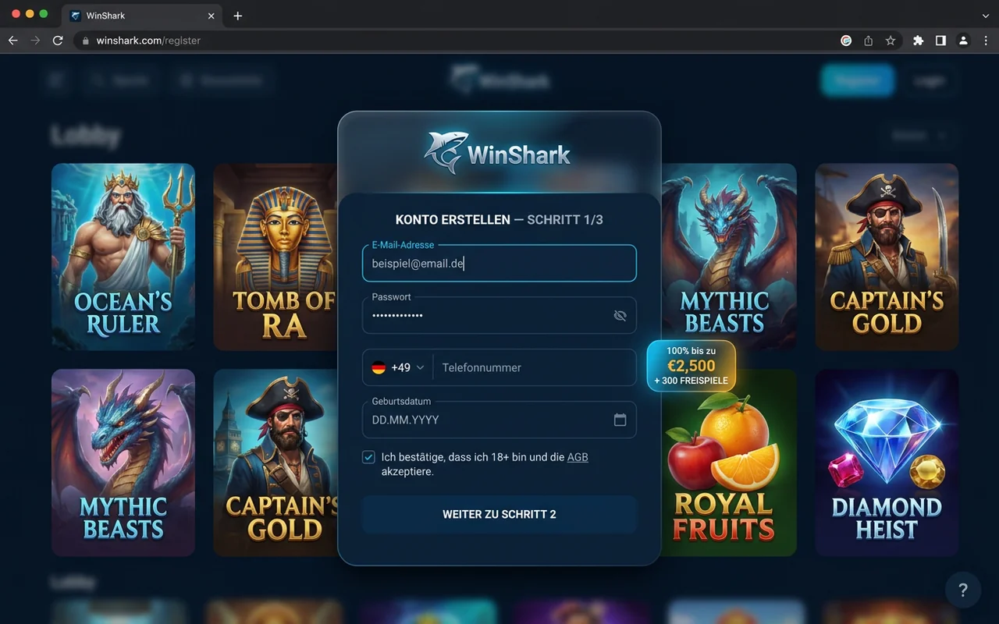999x624 pixels.
Task: Show password with the eye icon
Action: click(x=620, y=315)
